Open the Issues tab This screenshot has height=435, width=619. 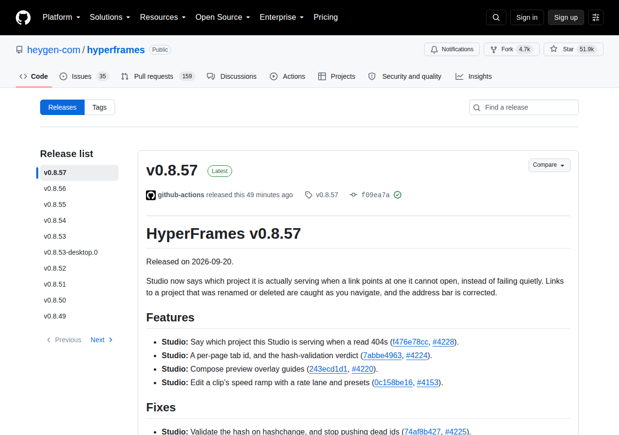[x=84, y=76]
